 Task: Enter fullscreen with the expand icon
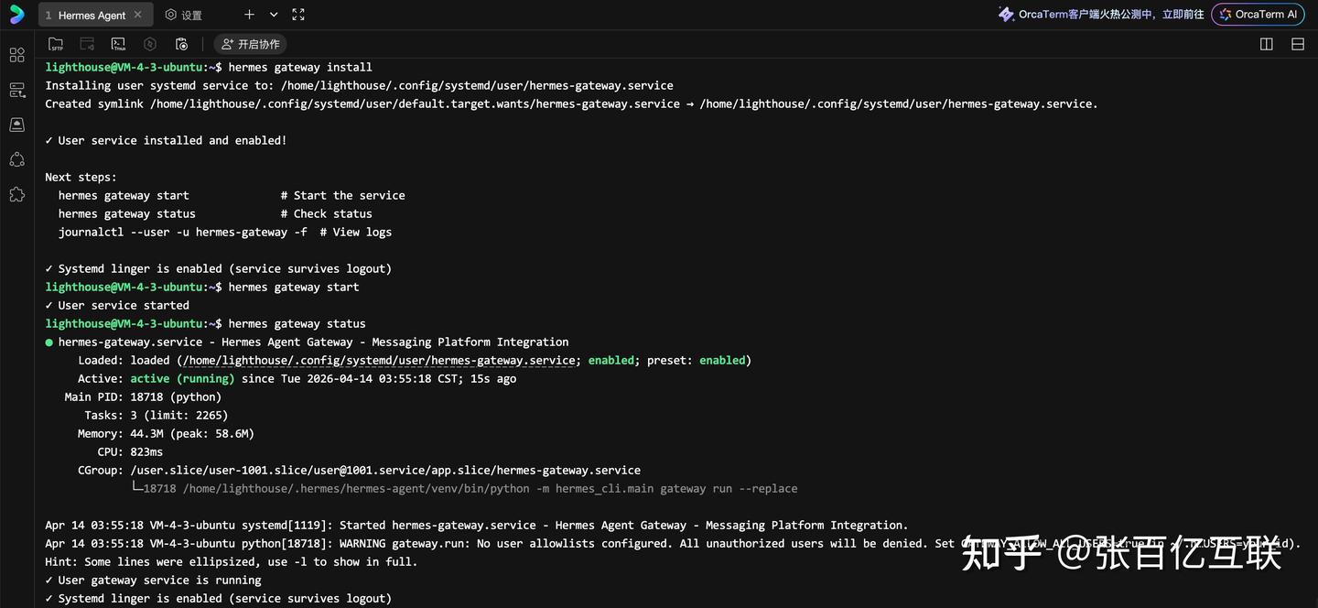298,15
